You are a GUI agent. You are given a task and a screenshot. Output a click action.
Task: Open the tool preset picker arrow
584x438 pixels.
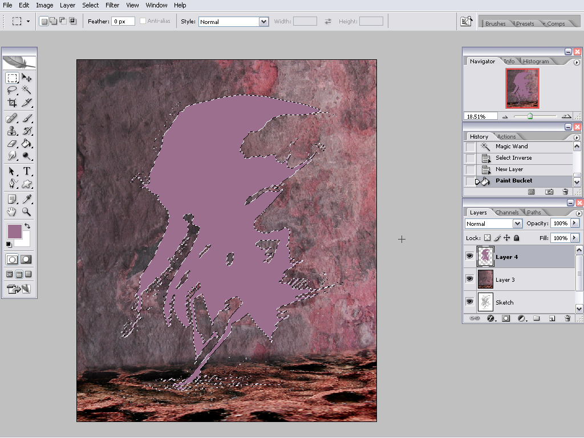coord(28,21)
